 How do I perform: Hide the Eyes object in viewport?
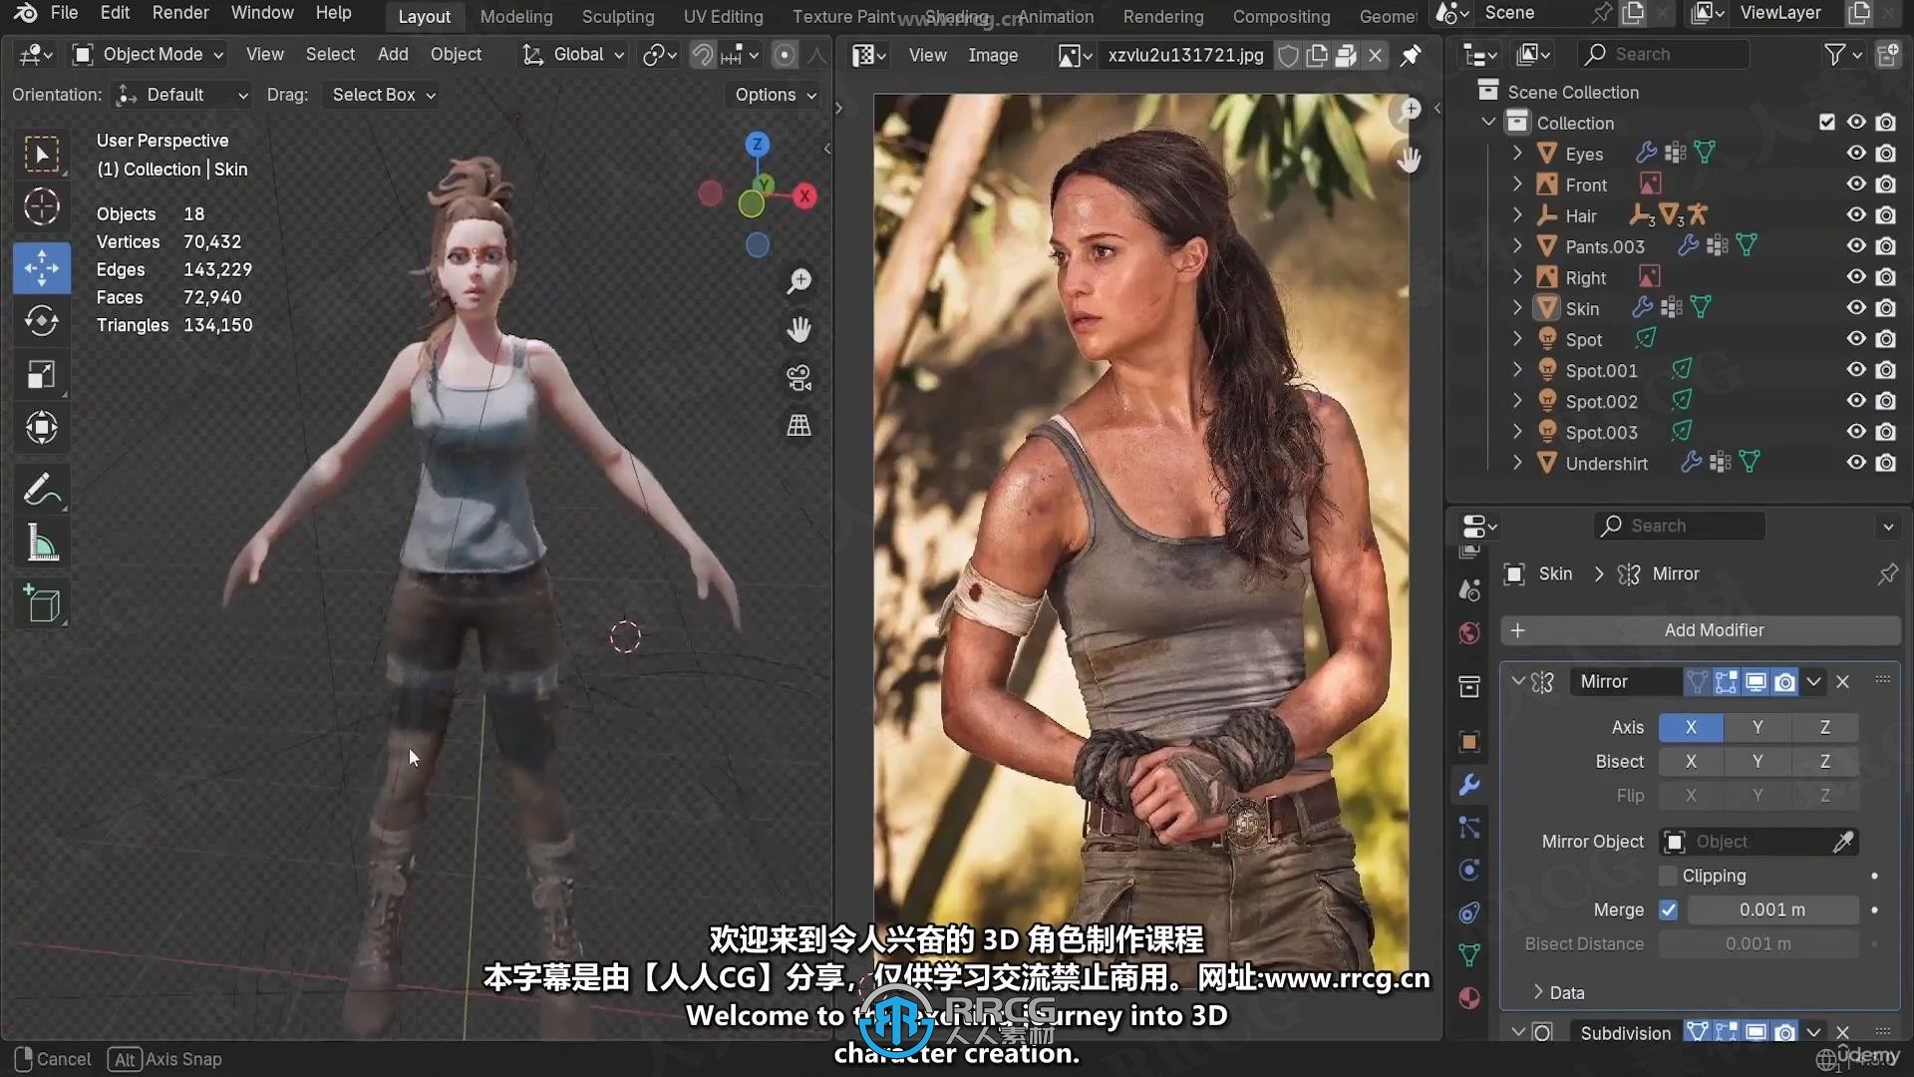coord(1856,154)
